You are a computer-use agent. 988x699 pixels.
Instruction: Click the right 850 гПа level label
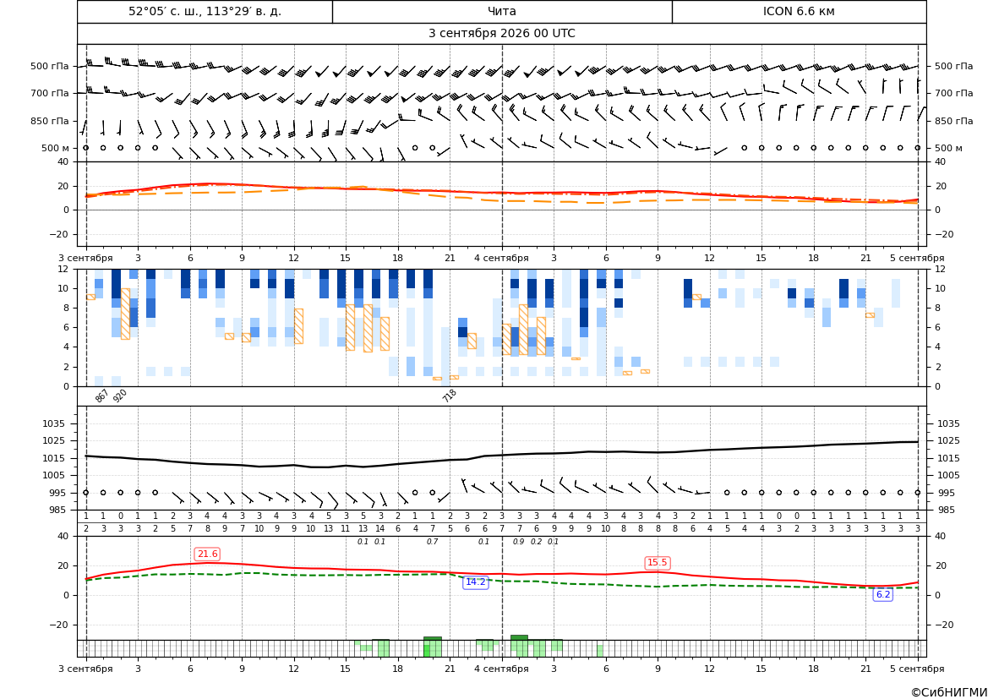954,121
